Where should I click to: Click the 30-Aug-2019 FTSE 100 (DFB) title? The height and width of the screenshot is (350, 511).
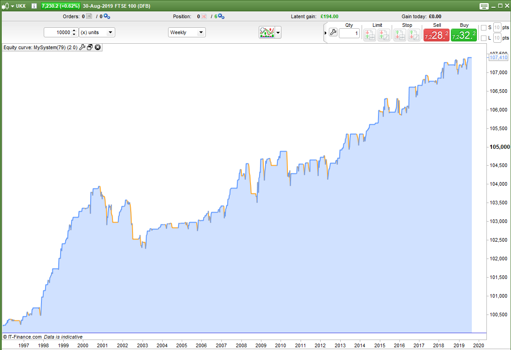(116, 6)
